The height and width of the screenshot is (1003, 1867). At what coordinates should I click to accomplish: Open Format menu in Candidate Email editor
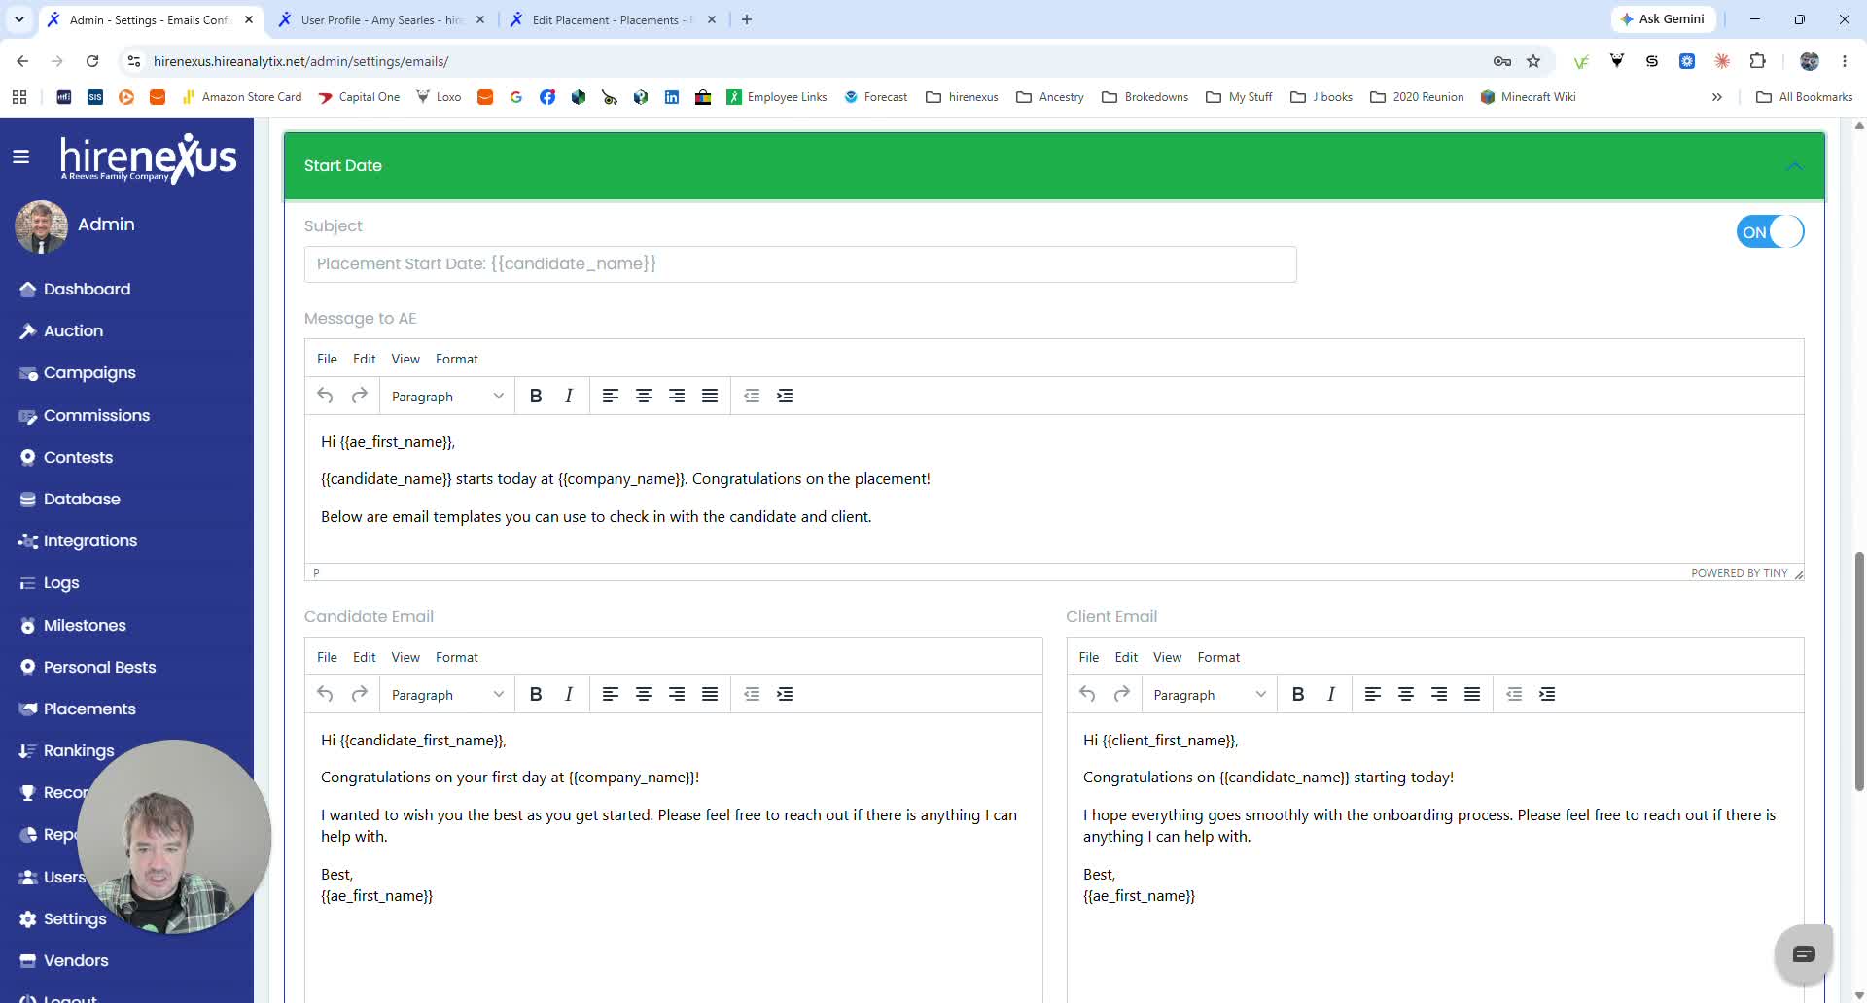(457, 657)
